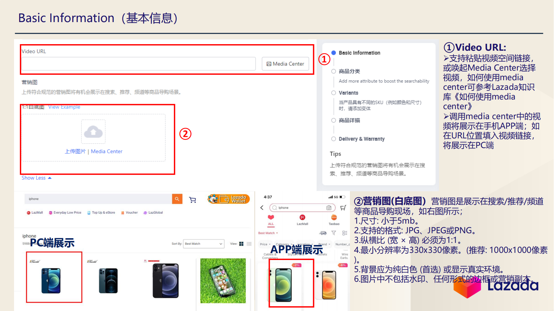Image resolution: width=554 pixels, height=311 pixels.
Task: Select the Variants step radio
Action: [x=333, y=93]
